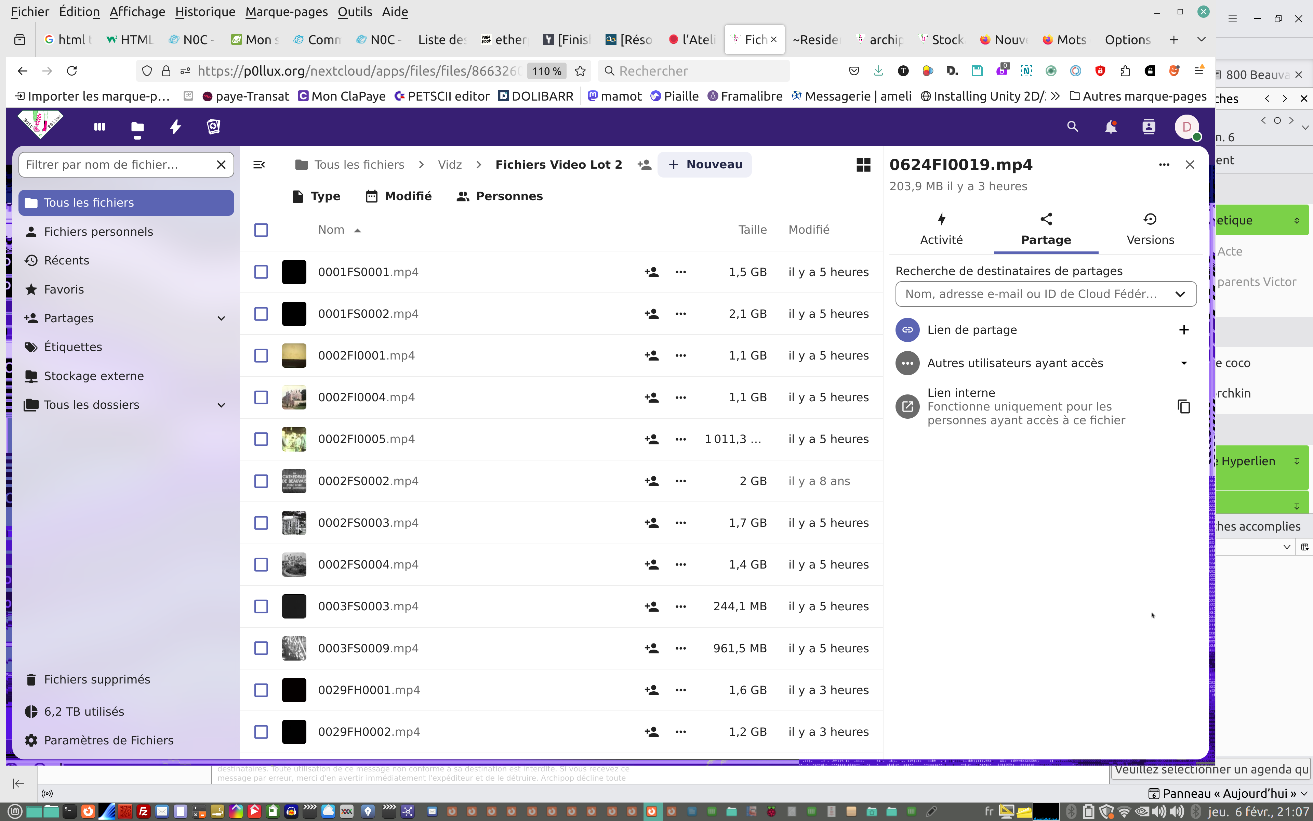Collapse the files navigation sidebar
1313x821 pixels.
pyautogui.click(x=259, y=165)
